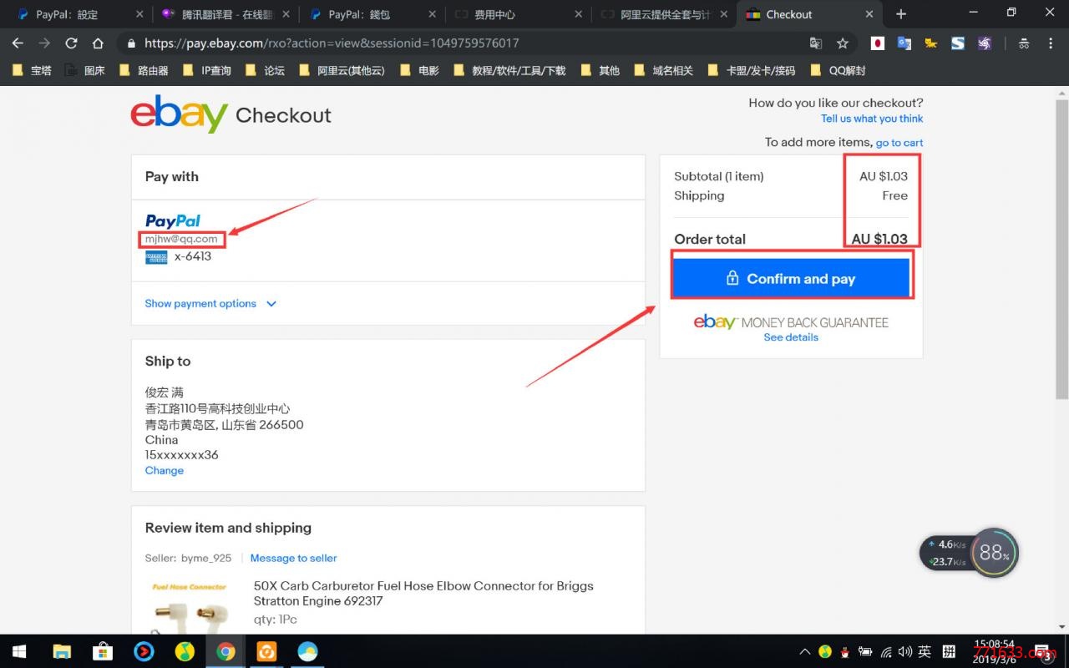Reload the eBay checkout page
The height and width of the screenshot is (668, 1069).
[x=71, y=43]
